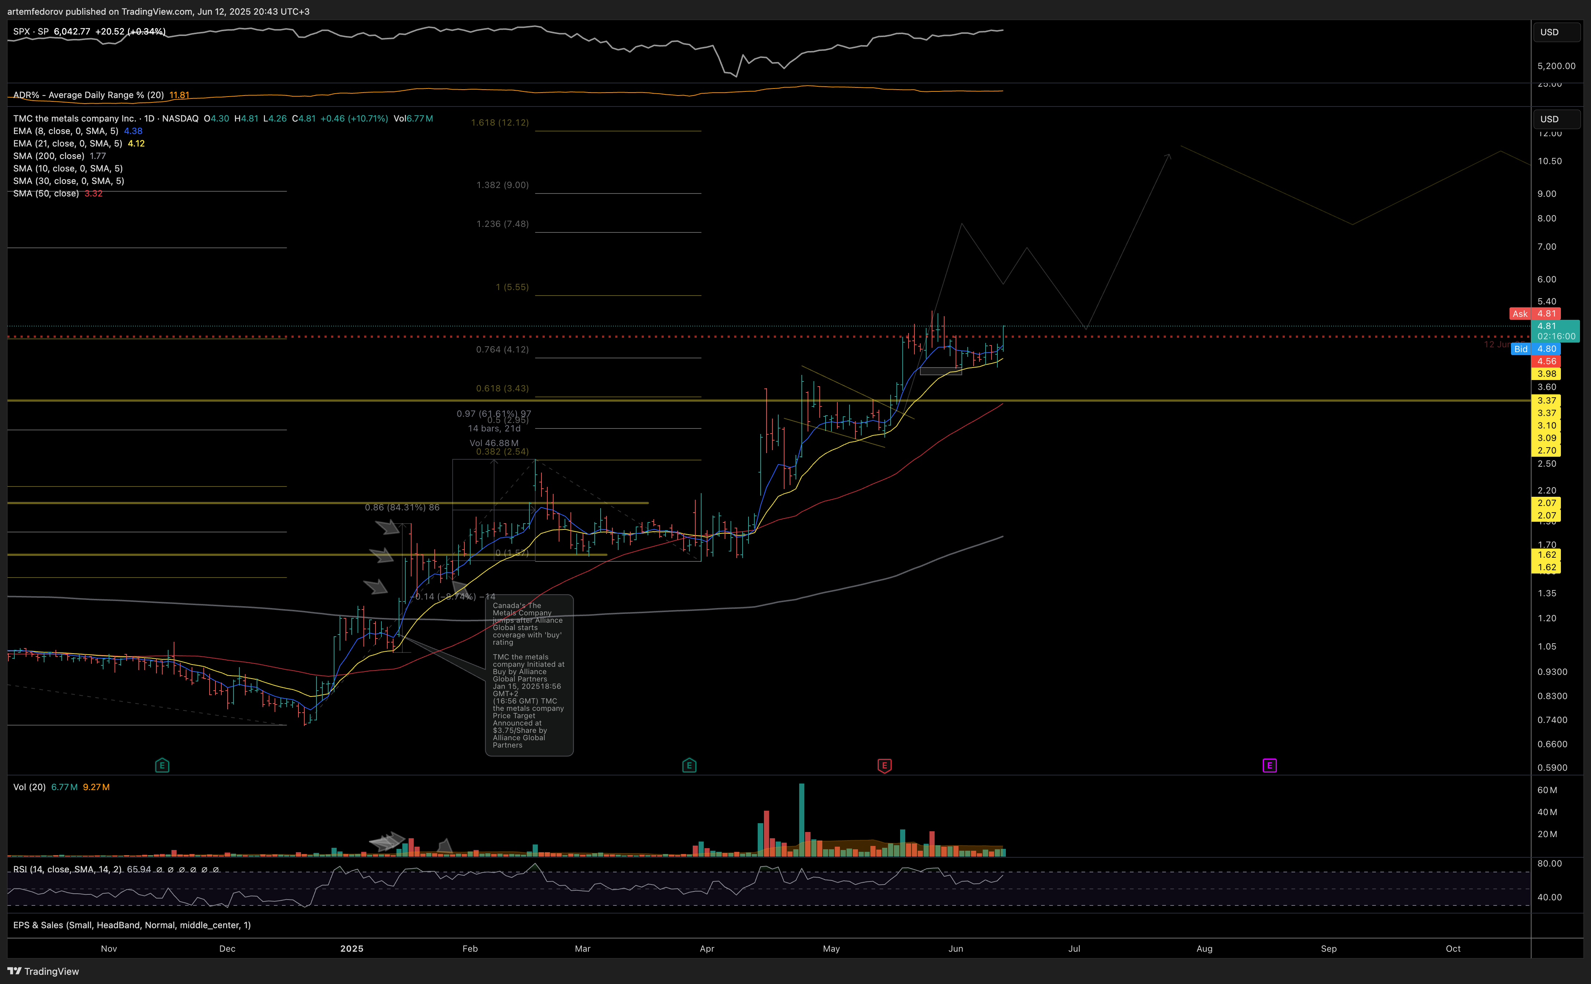Click the Fibonacci 0.764 (4.12) level label
The height and width of the screenshot is (984, 1591).
[502, 350]
